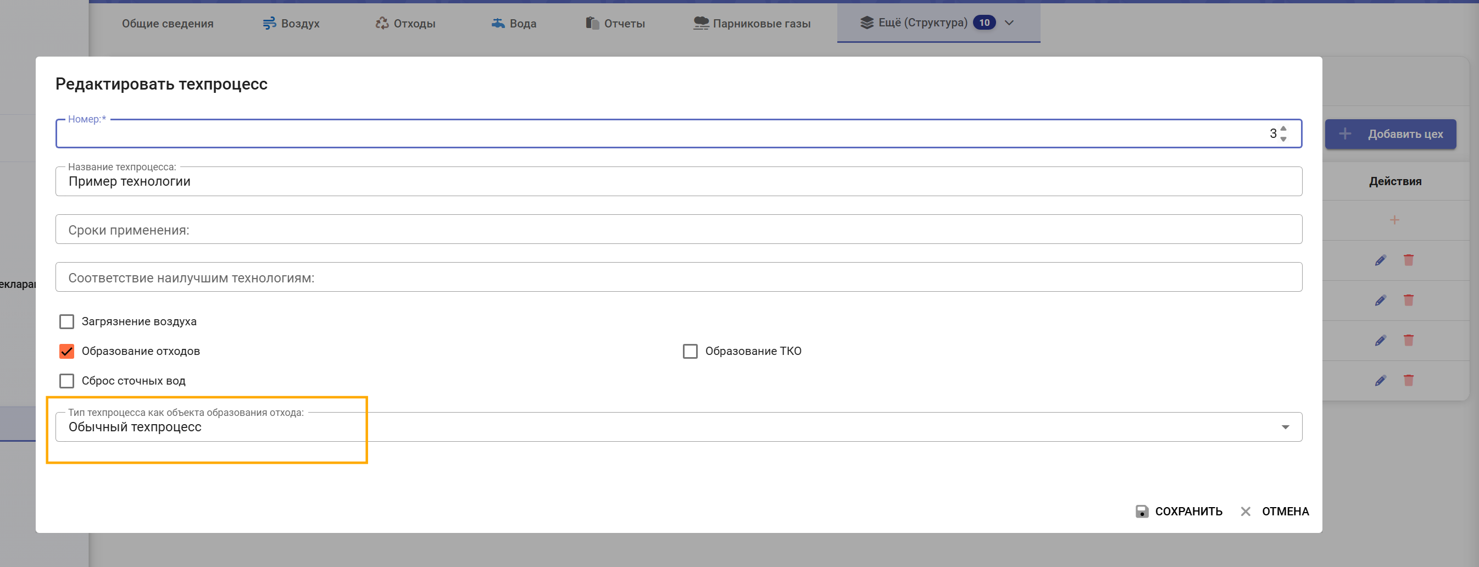
Task: Decrease Номер with the down arrow
Action: tap(1283, 139)
